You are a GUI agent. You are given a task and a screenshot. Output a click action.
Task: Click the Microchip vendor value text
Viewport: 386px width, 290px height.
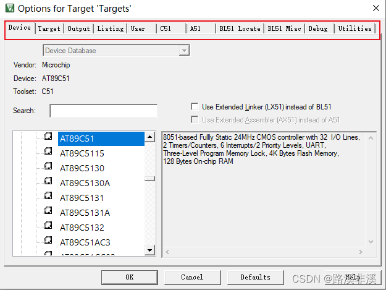tap(56, 65)
